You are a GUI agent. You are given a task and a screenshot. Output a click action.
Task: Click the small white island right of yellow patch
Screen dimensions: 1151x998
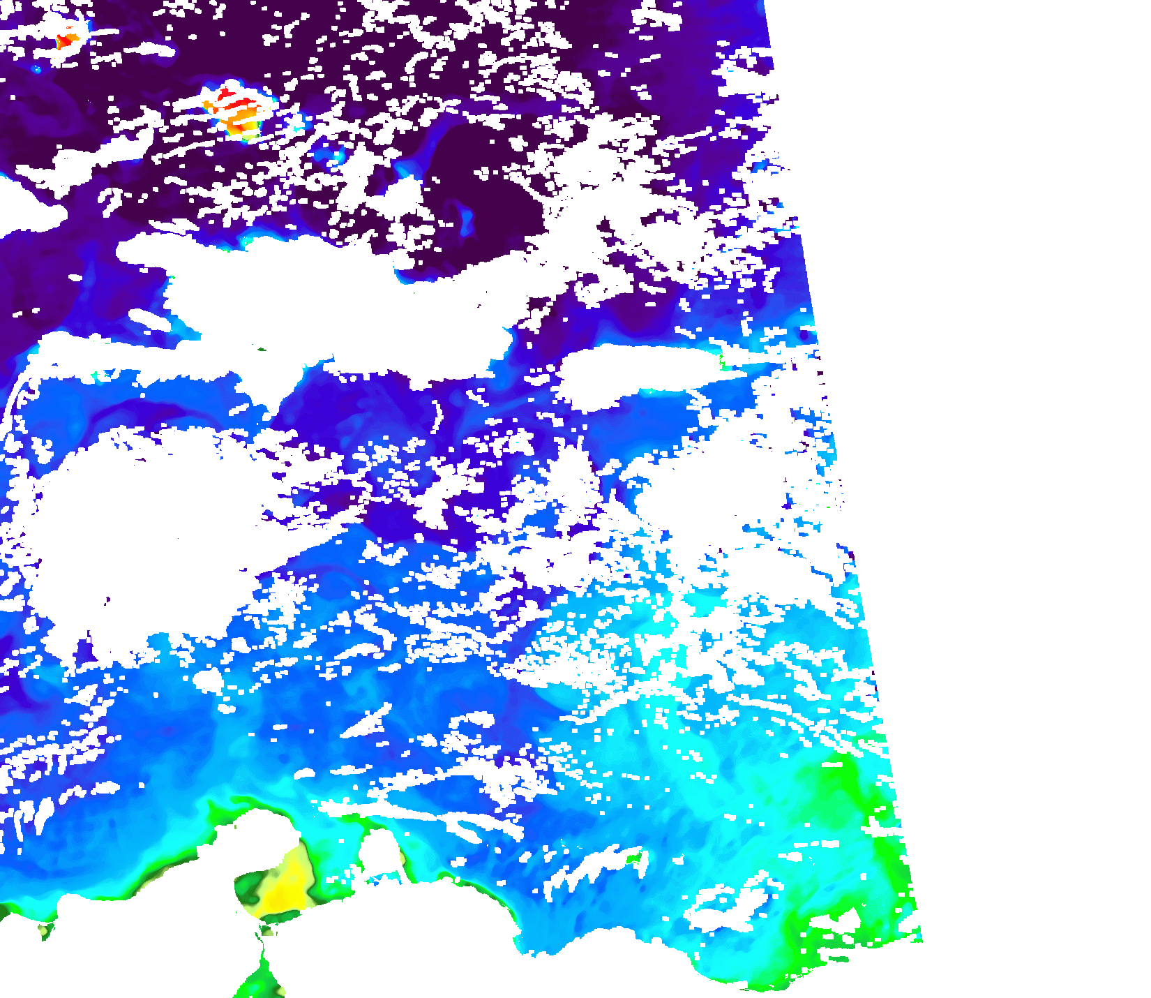(x=380, y=853)
